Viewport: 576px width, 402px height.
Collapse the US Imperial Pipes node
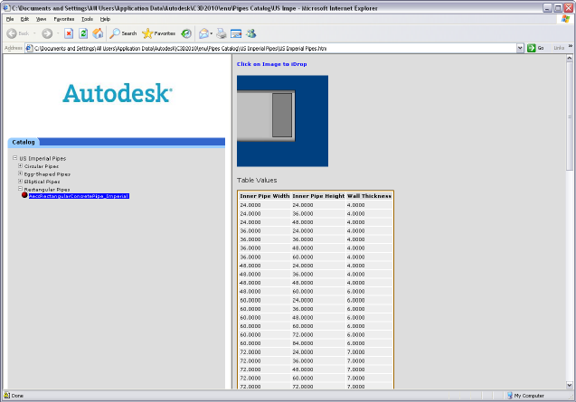[15, 158]
